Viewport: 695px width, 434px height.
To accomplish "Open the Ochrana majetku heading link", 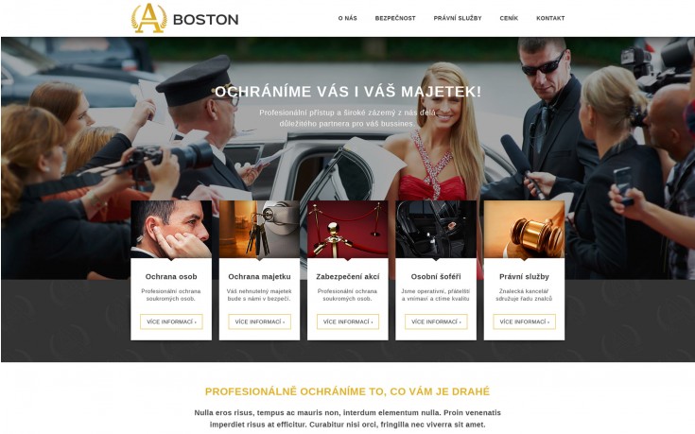I will coord(259,277).
